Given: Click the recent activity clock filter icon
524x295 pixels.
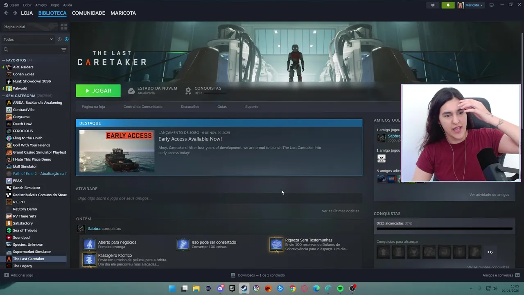Looking at the screenshot, I should [x=59, y=39].
